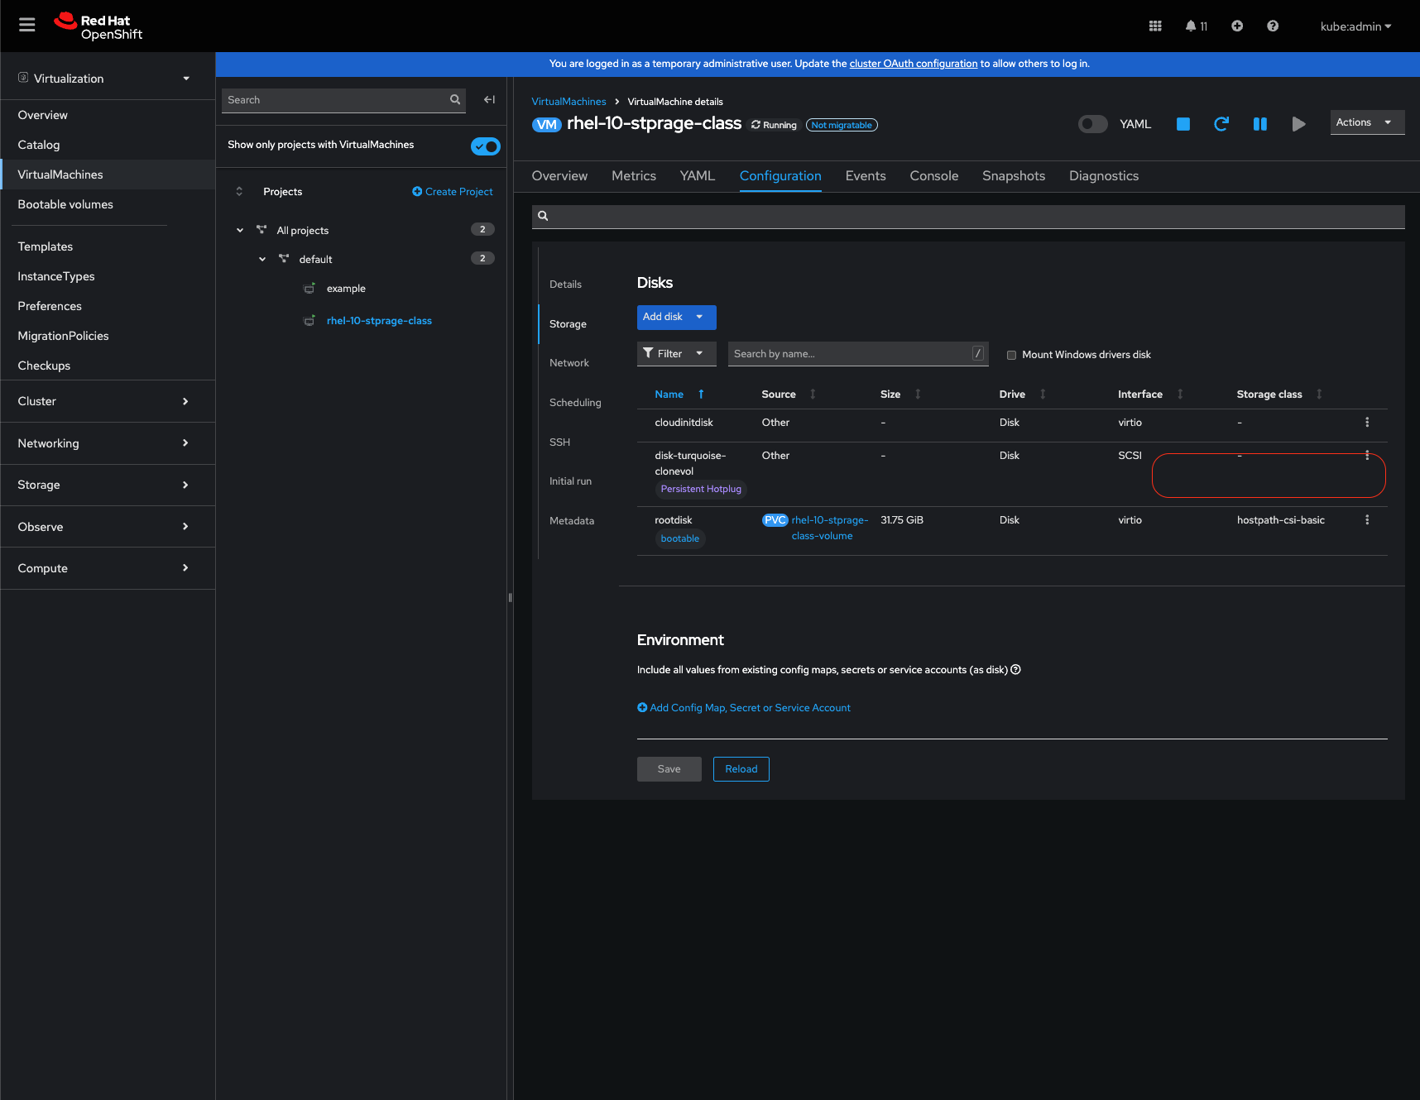Open the Network configuration section

coord(569,363)
